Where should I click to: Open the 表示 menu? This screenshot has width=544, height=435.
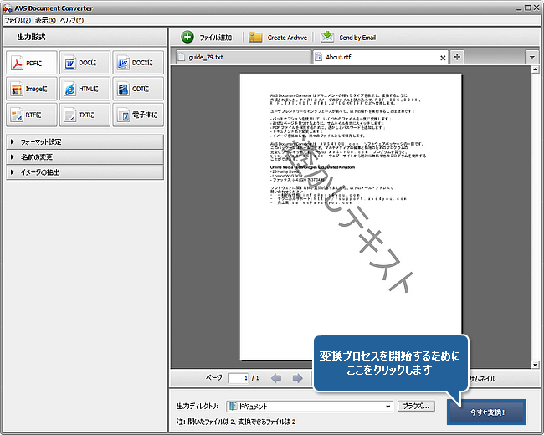tap(45, 20)
